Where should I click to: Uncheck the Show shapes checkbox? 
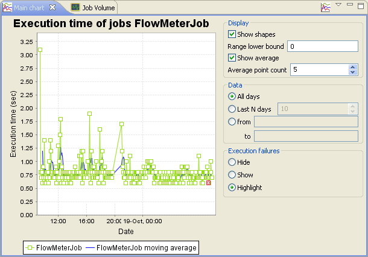pyautogui.click(x=232, y=34)
